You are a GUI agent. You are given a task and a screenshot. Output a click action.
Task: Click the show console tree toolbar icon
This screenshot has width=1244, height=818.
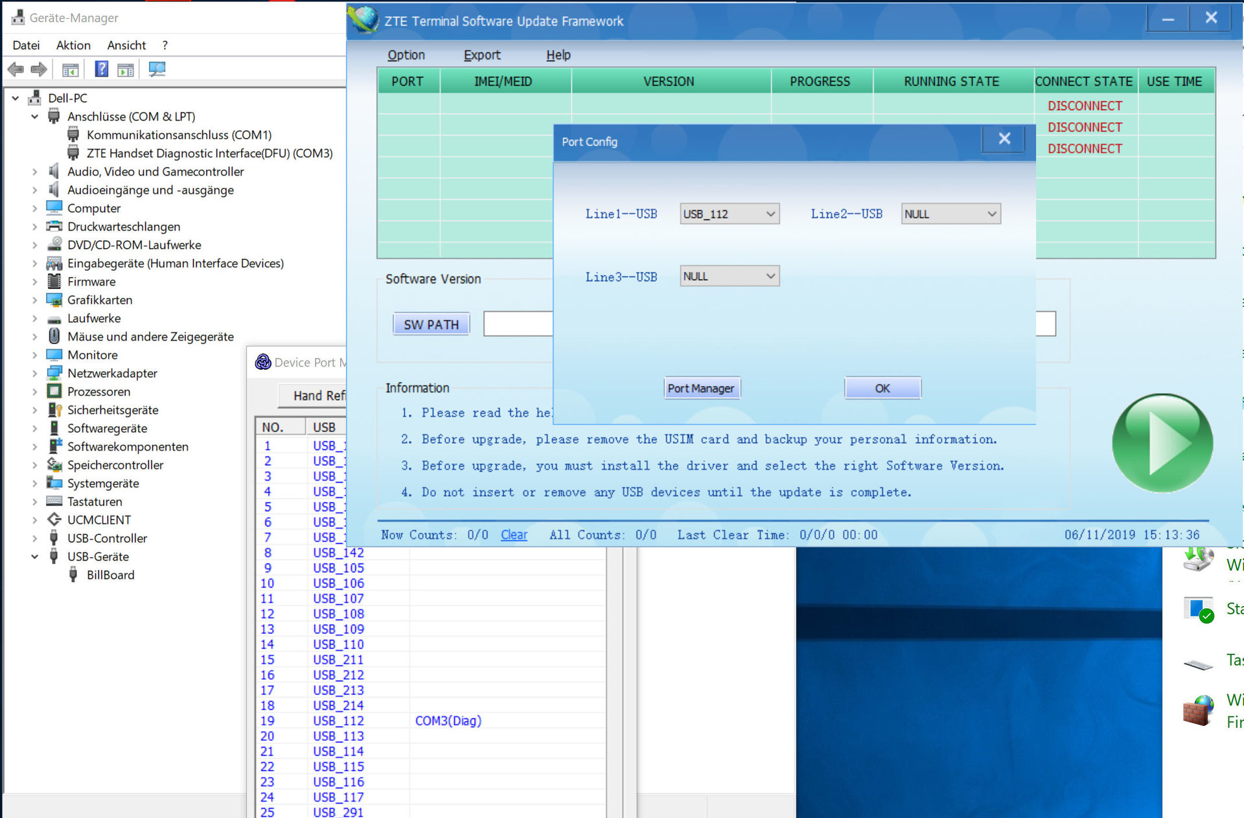pos(70,69)
